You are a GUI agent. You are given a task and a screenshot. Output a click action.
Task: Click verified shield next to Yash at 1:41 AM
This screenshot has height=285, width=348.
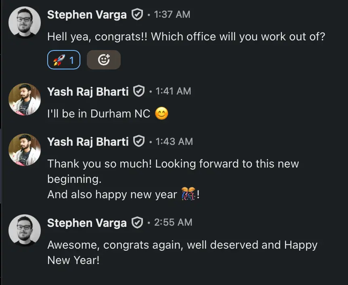tap(139, 92)
